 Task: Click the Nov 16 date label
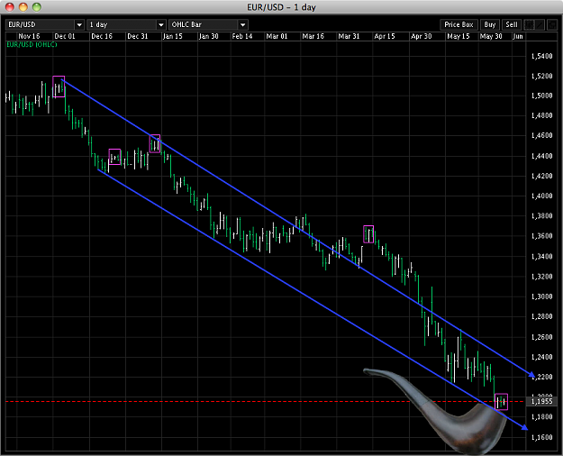tap(29, 36)
